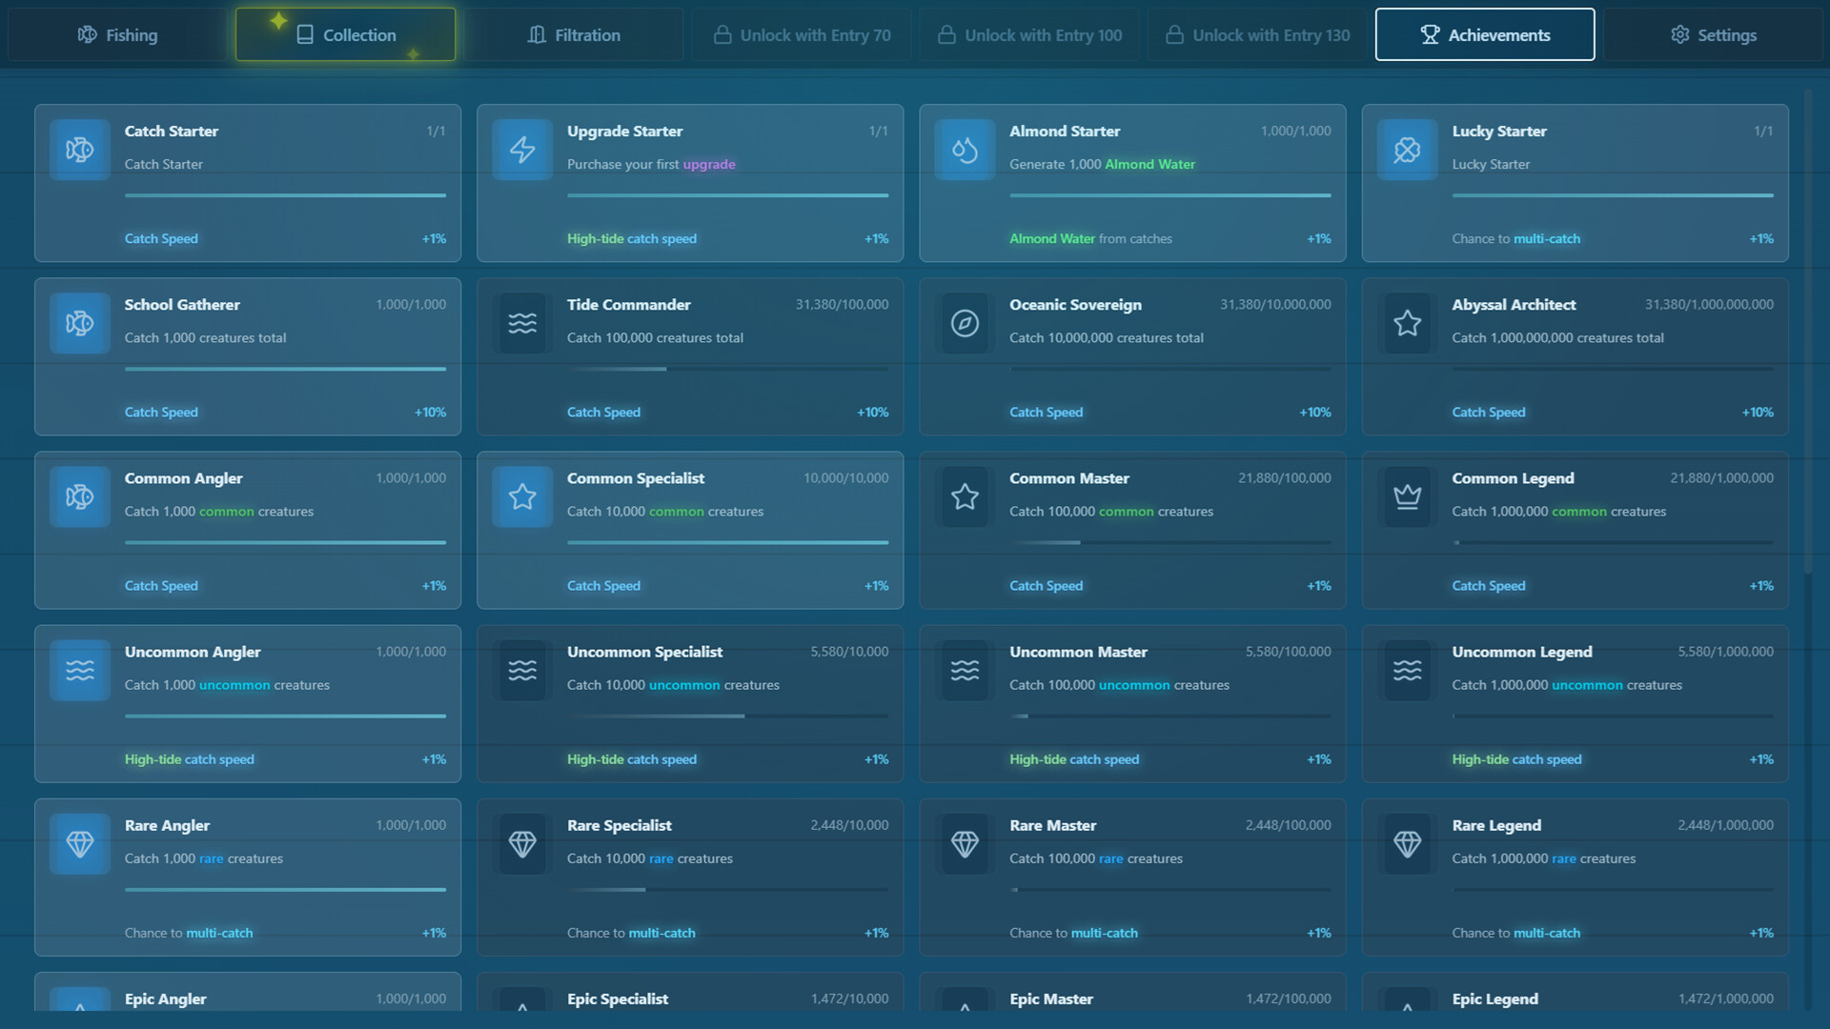The width and height of the screenshot is (1830, 1029).
Task: Click the locked Unlock with Entry 70 button
Action: (x=801, y=34)
